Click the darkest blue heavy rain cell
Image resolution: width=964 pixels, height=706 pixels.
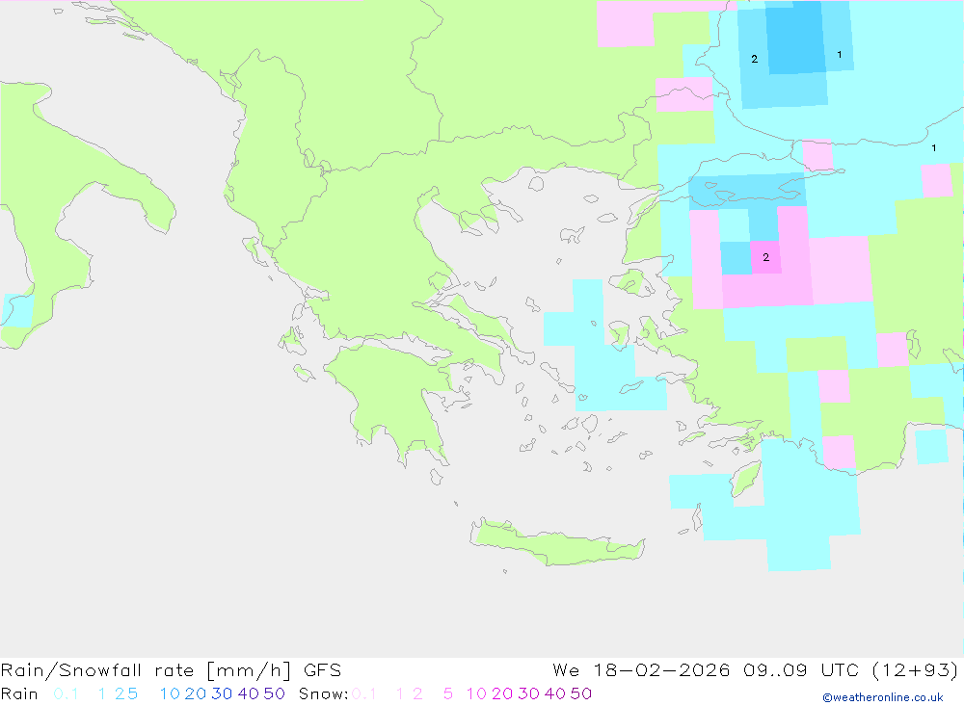point(795,39)
